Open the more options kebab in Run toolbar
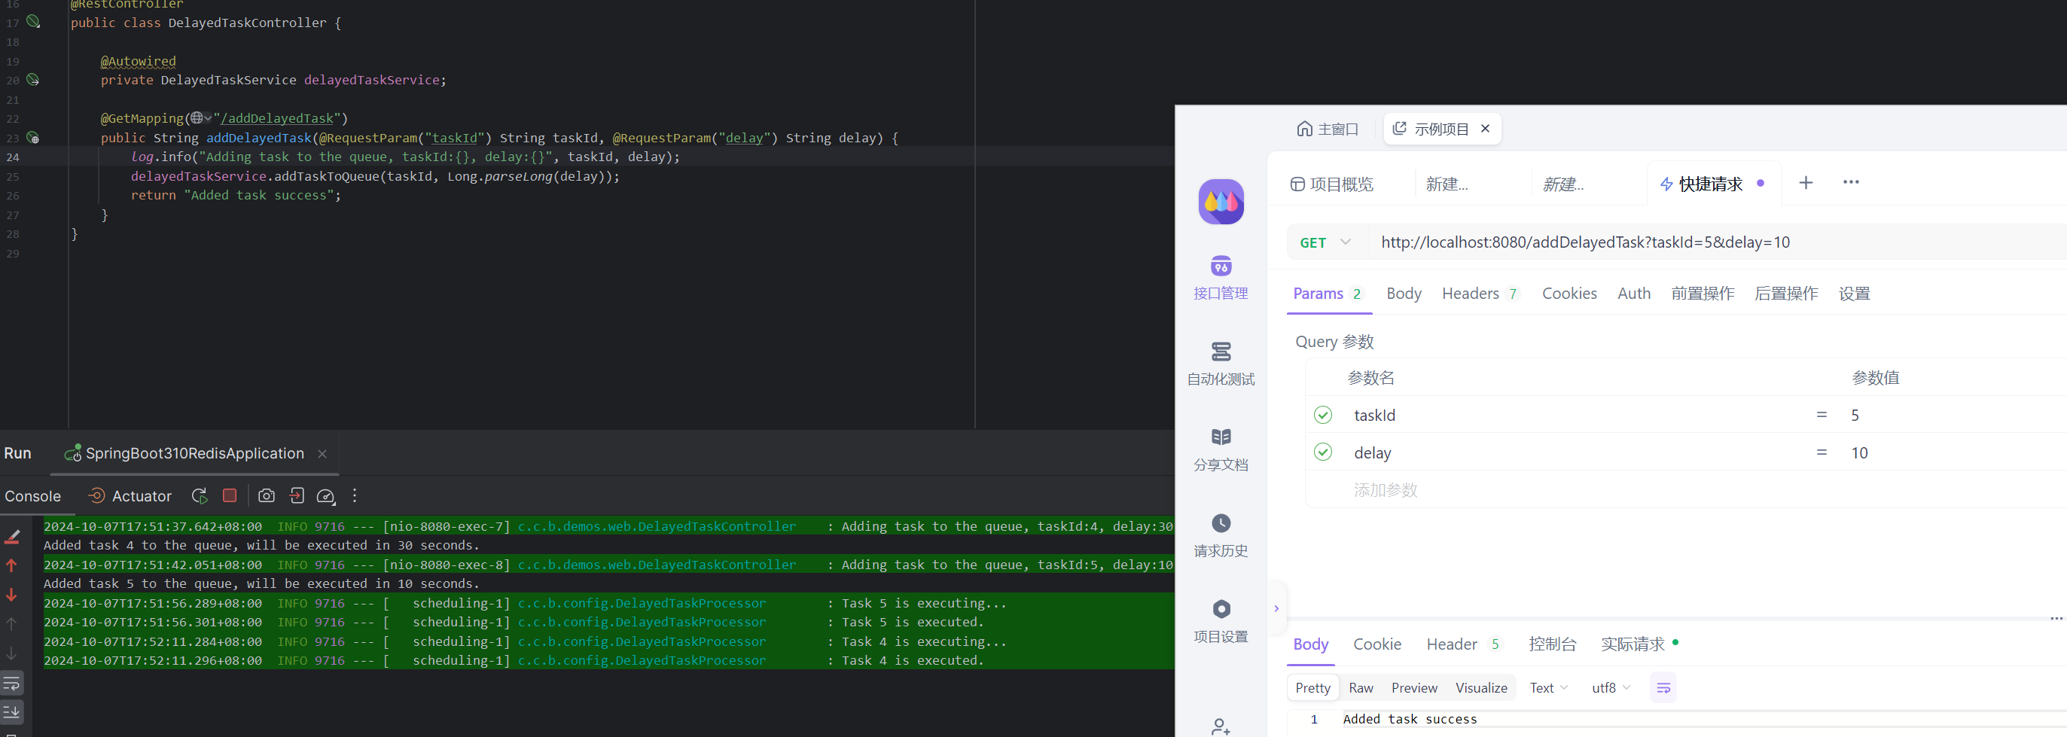 click(355, 495)
